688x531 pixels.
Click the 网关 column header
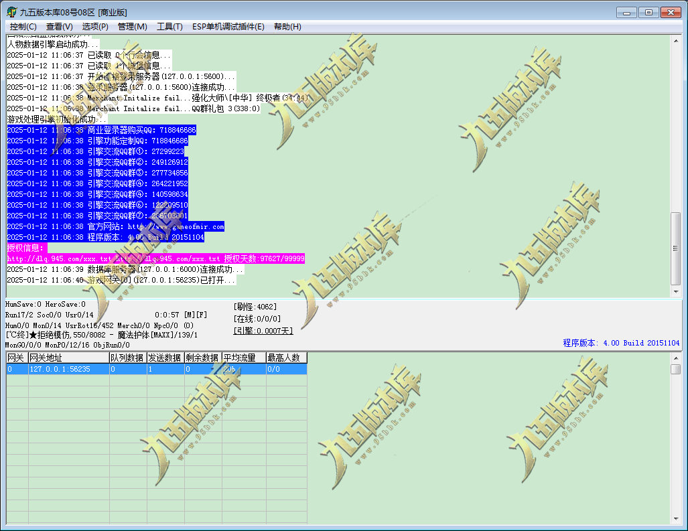pyautogui.click(x=17, y=358)
